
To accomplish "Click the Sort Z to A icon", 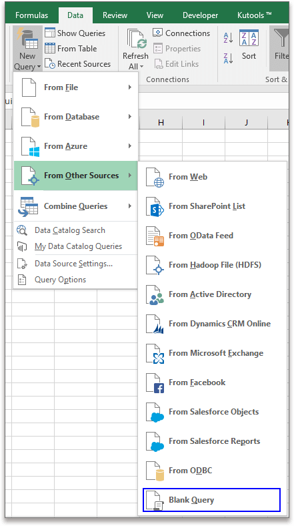I will tap(228, 58).
